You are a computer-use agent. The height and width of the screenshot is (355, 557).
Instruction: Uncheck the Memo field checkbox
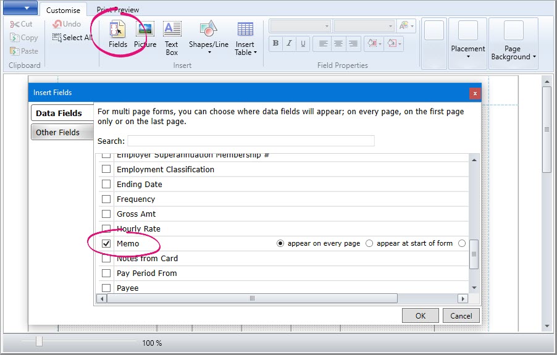click(x=106, y=243)
